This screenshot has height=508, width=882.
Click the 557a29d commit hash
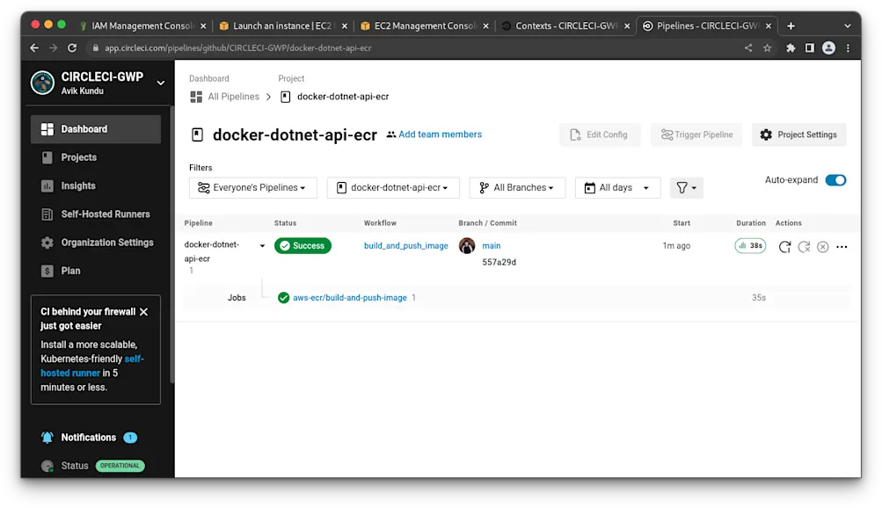coord(499,263)
